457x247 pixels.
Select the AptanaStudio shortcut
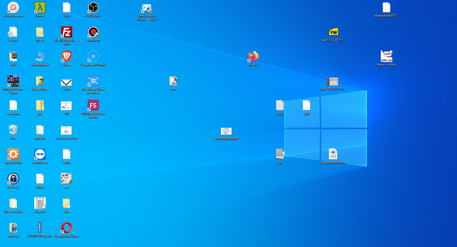click(13, 154)
